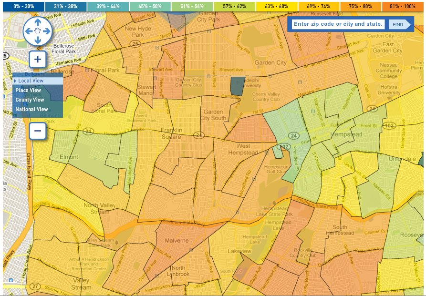Click the arrow marker next to Local View
The height and width of the screenshot is (296, 426).
click(16, 80)
